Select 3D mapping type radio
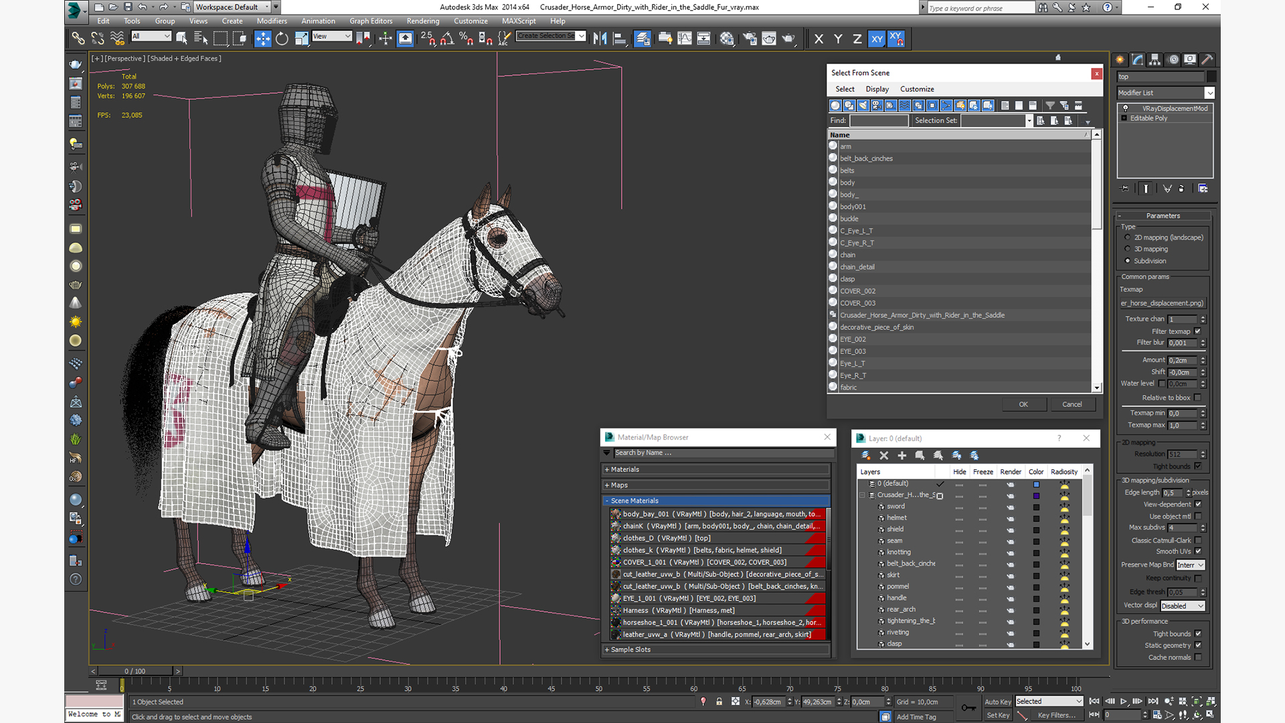Image resolution: width=1285 pixels, height=723 pixels. (1128, 249)
